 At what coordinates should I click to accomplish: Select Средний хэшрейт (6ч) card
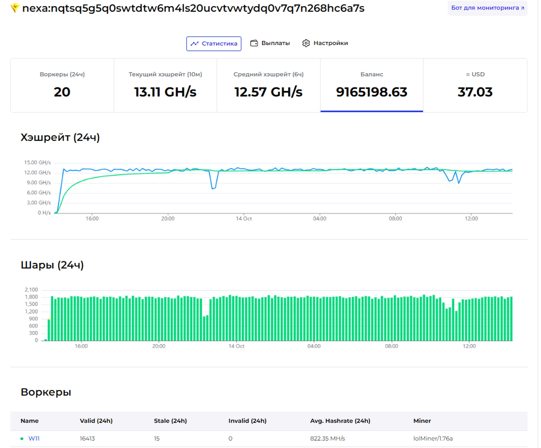click(268, 85)
